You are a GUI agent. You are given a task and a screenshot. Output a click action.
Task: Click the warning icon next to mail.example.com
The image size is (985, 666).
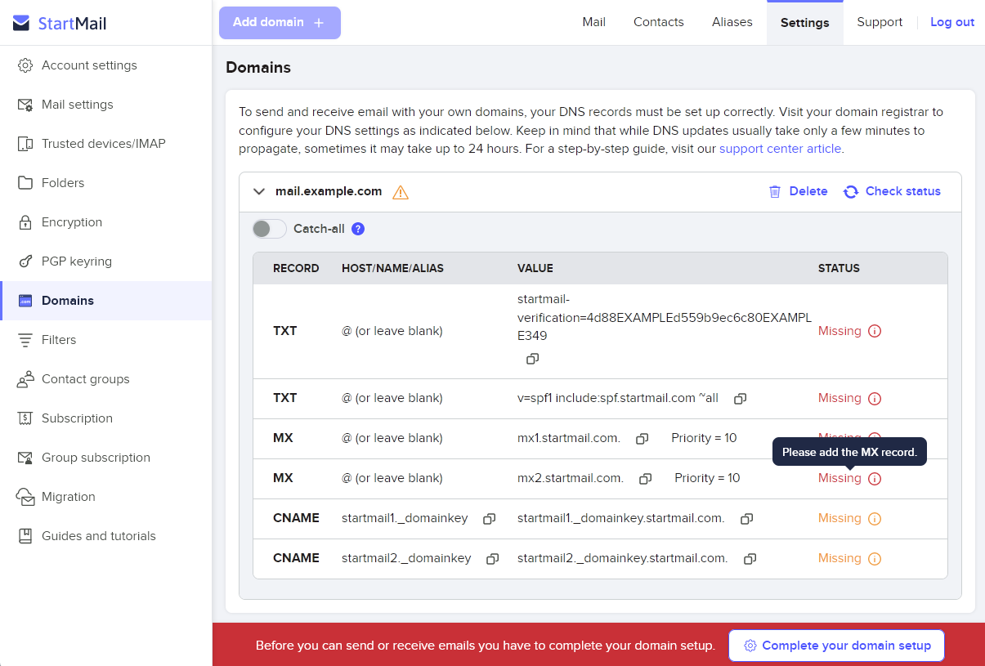(400, 191)
